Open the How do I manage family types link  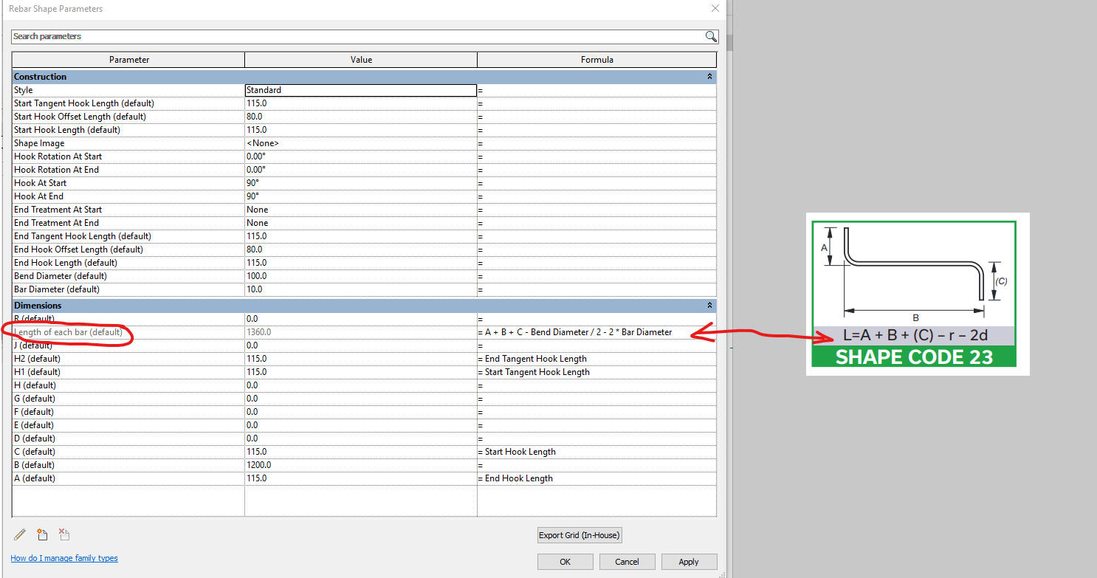64,558
